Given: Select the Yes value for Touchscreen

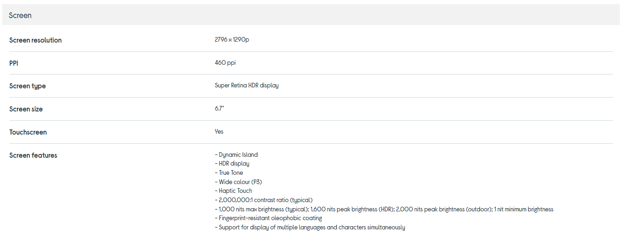Looking at the screenshot, I should point(219,132).
